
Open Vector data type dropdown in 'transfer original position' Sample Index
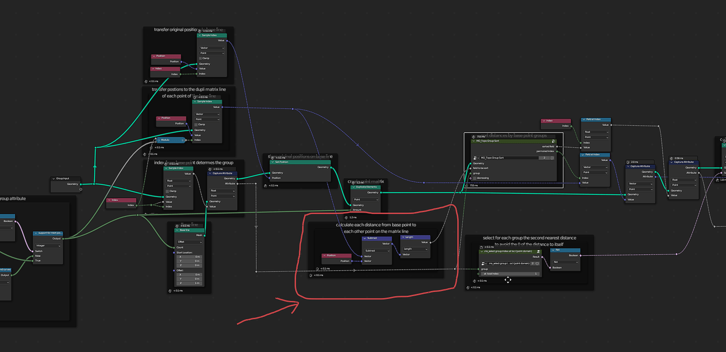[x=211, y=48]
